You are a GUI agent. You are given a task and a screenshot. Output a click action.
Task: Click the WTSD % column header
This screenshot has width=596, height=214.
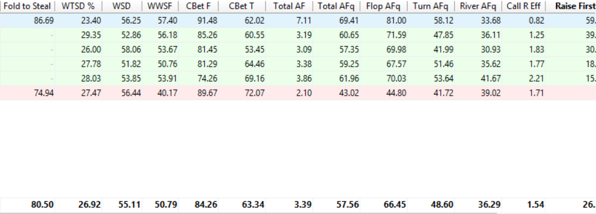78,6
